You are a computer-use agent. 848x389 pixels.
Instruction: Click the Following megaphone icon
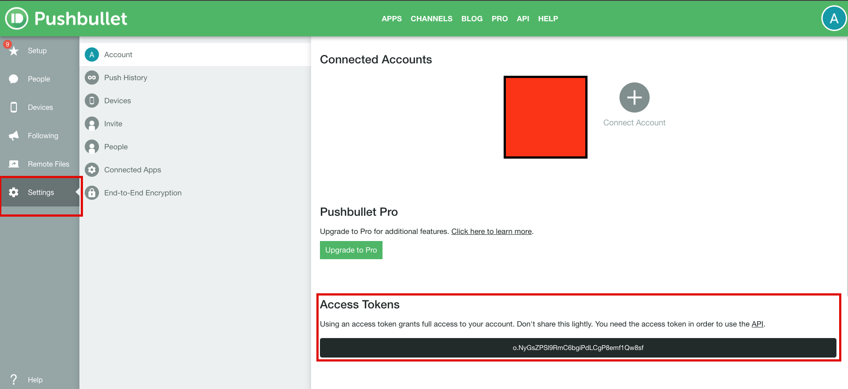(x=14, y=136)
